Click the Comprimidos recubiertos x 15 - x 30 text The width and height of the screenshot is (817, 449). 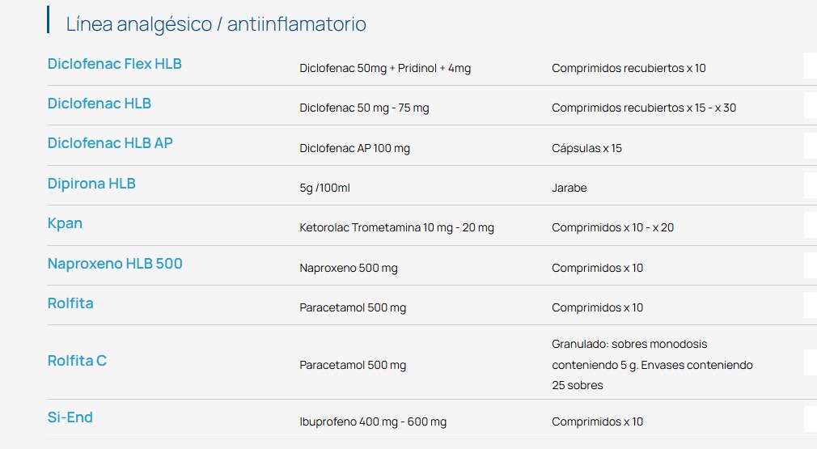pos(643,108)
